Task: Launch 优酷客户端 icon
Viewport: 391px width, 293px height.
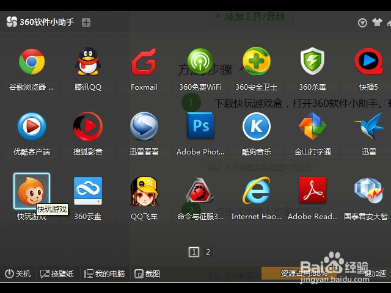Action: coord(32,126)
